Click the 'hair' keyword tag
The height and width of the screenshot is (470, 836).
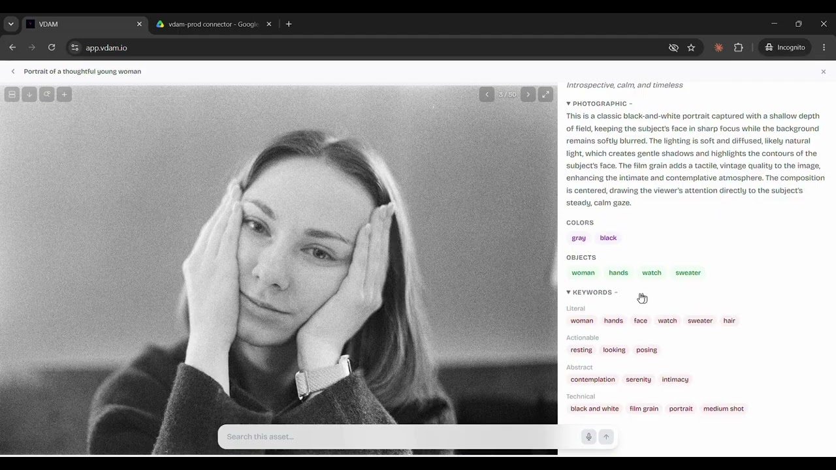pos(730,321)
